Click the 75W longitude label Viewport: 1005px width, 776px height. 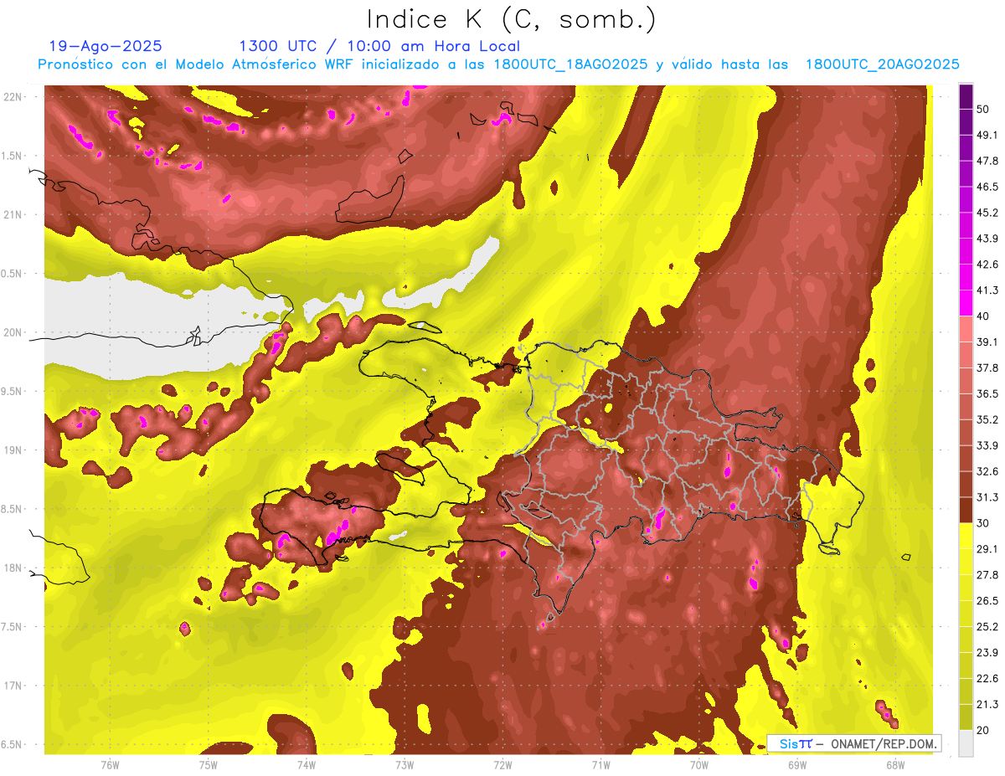[208, 764]
